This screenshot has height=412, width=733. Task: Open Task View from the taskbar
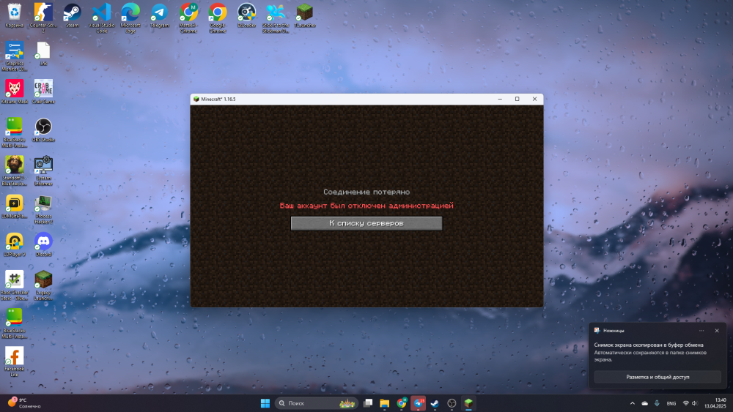pyautogui.click(x=368, y=403)
